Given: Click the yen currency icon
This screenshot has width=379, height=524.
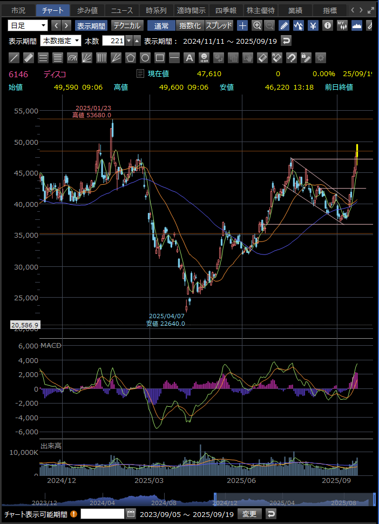Looking at the screenshot, I should (313, 25).
